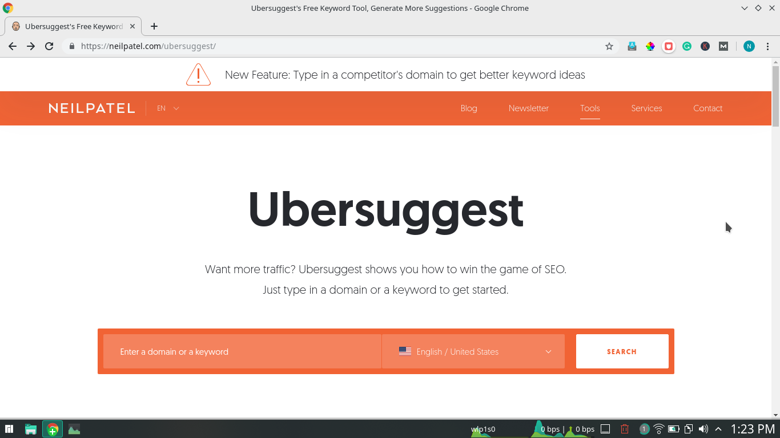Open the file manager from taskbar

tap(31, 429)
